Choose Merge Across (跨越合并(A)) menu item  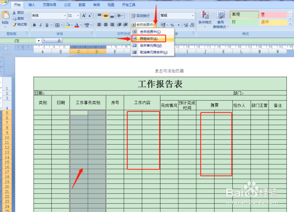pyautogui.click(x=152, y=39)
